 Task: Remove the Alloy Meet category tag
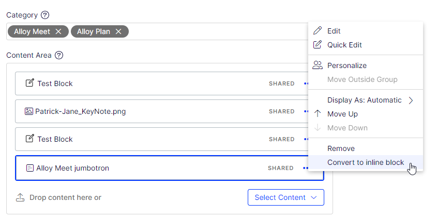58,31
